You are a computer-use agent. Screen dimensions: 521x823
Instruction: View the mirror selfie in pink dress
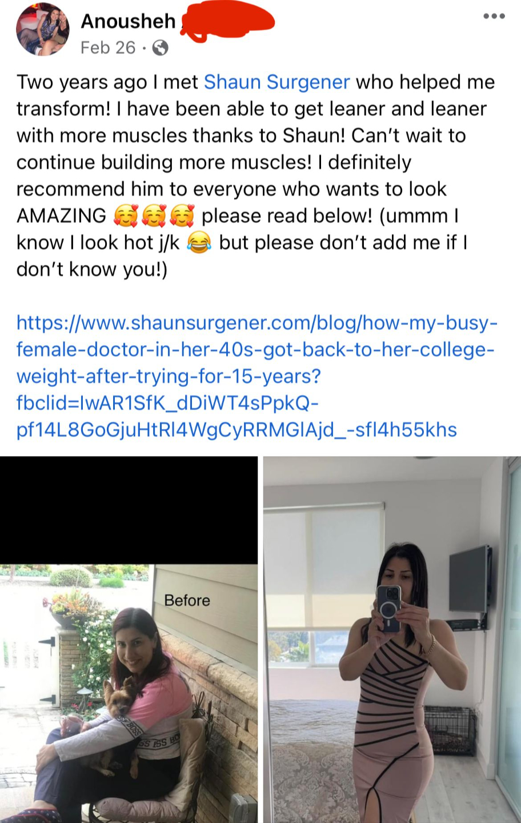[392, 640]
